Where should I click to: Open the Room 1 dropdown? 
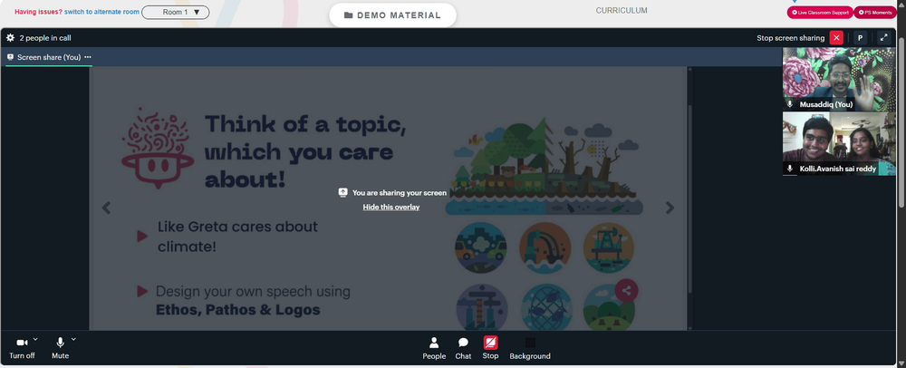176,12
